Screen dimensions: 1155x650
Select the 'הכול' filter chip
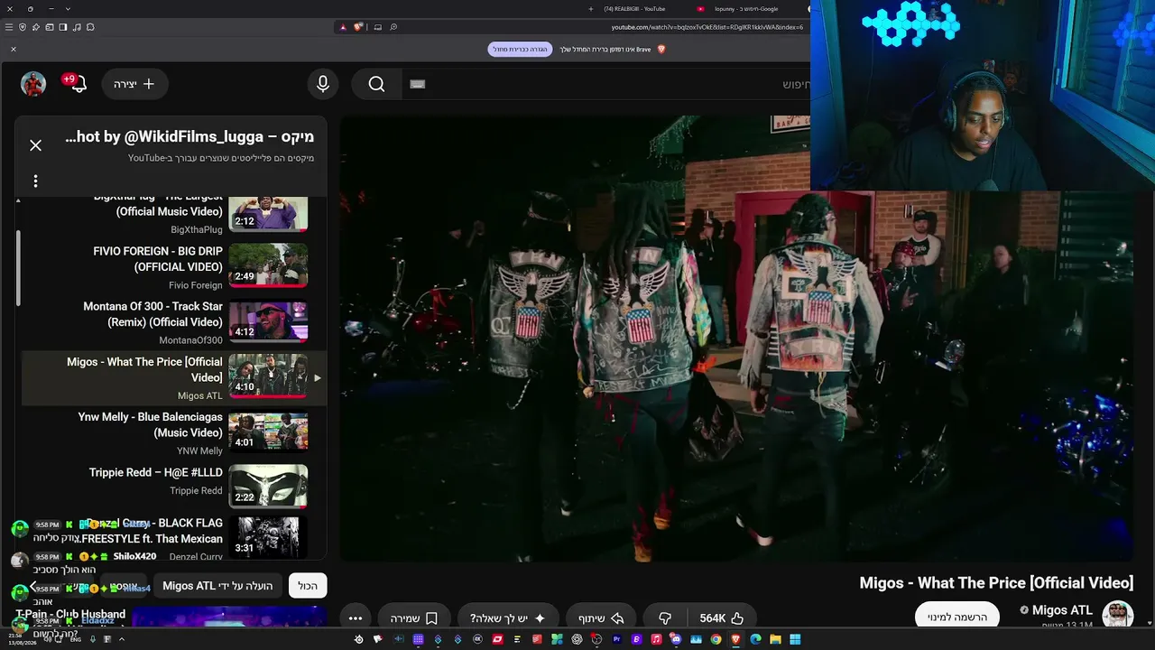[x=308, y=586]
